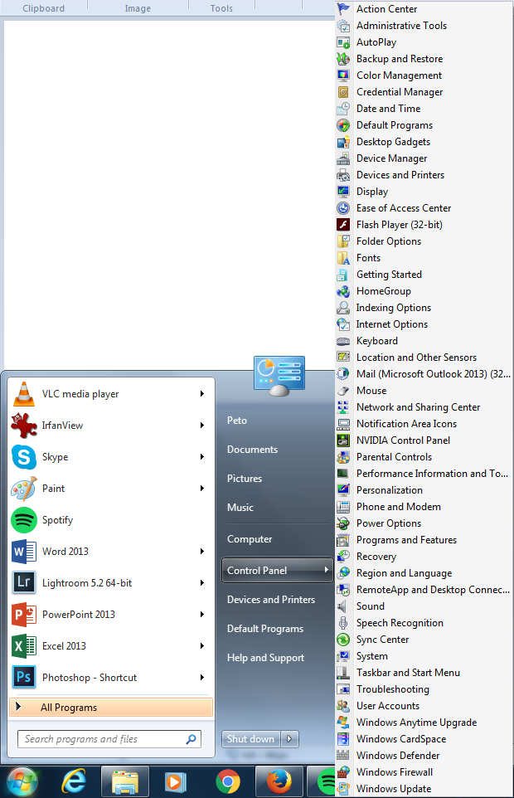The height and width of the screenshot is (798, 514).
Task: Click the Flash Player (32-bit) icon
Action: click(x=344, y=225)
